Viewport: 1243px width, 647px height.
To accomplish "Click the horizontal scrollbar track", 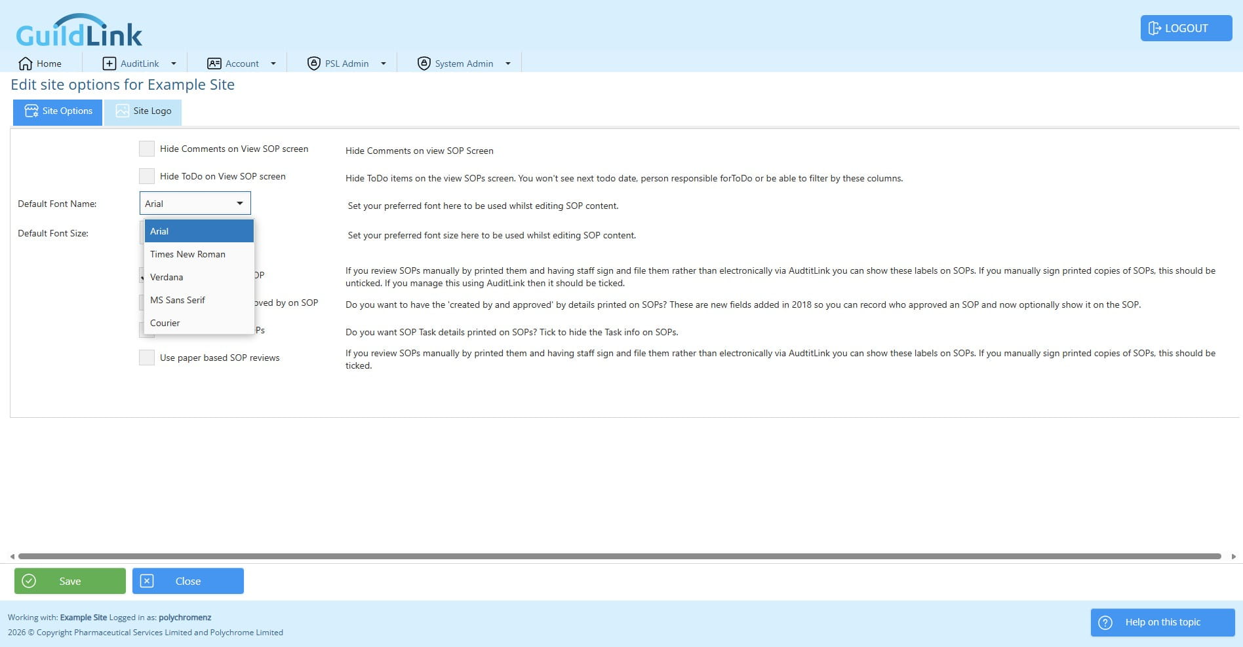I will point(620,556).
